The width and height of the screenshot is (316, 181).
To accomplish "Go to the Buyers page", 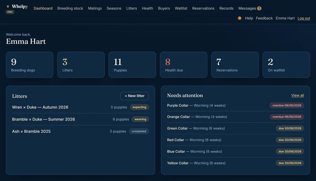I will tap(164, 8).
